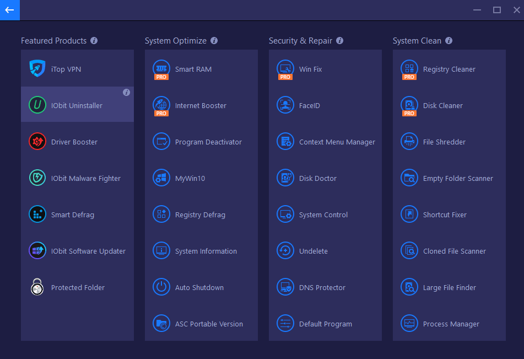Viewport: 524px width, 359px height.
Task: Select the File Shredder tool
Action: 444,142
